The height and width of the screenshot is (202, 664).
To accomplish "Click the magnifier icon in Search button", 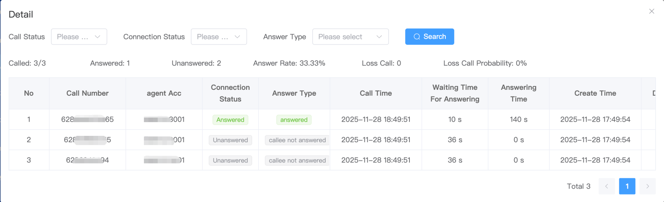I will click(x=417, y=37).
